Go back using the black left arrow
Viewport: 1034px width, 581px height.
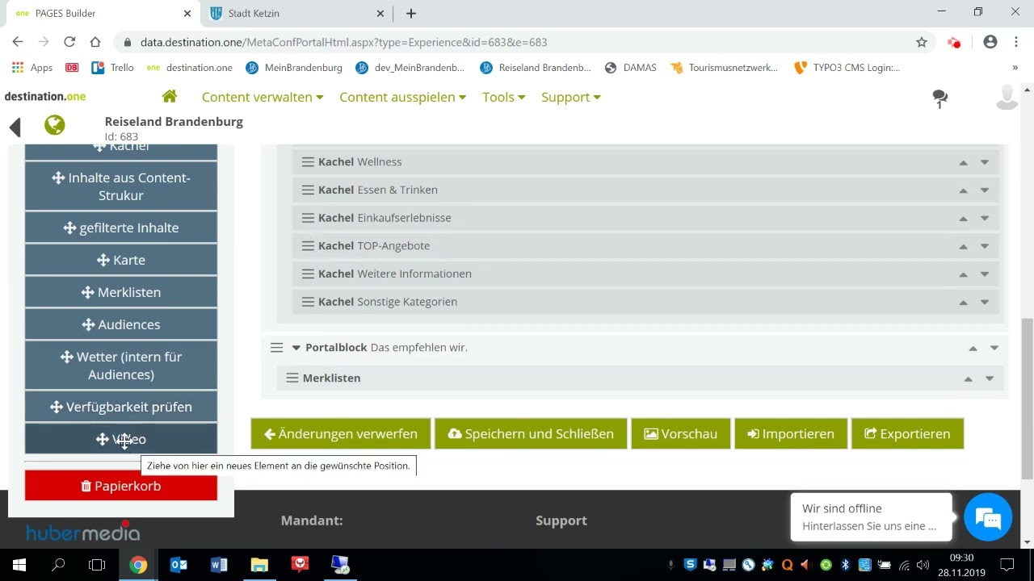(15, 126)
